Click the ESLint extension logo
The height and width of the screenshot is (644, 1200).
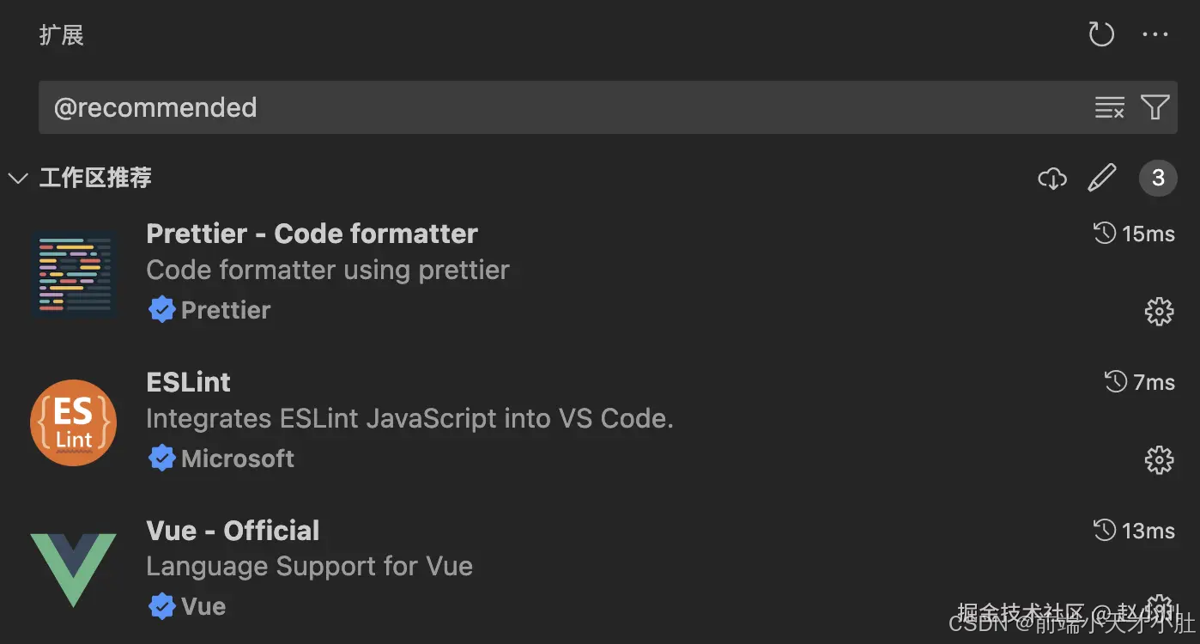click(73, 422)
